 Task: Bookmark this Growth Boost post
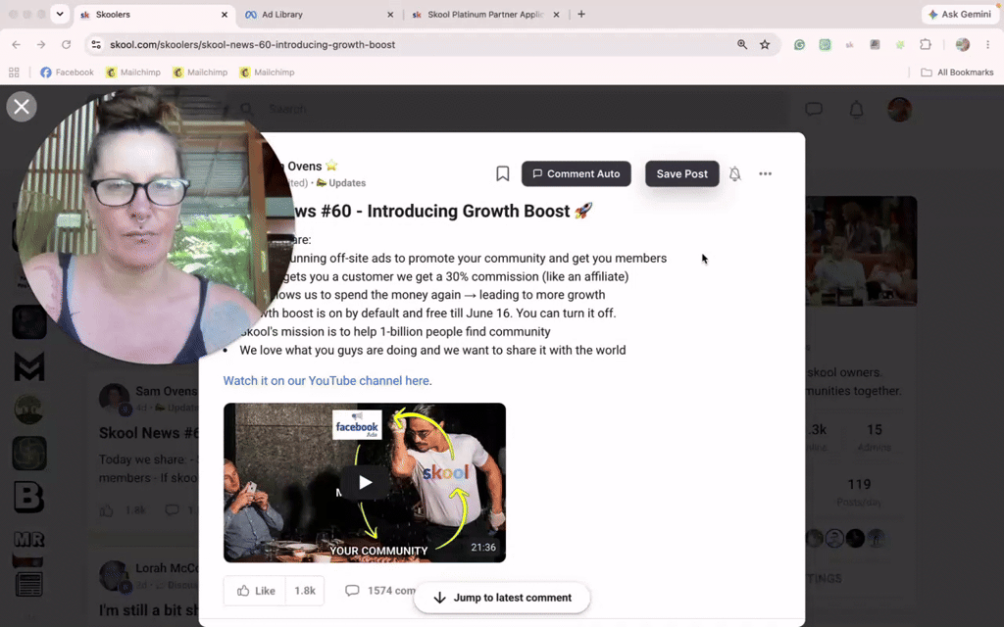(x=503, y=173)
